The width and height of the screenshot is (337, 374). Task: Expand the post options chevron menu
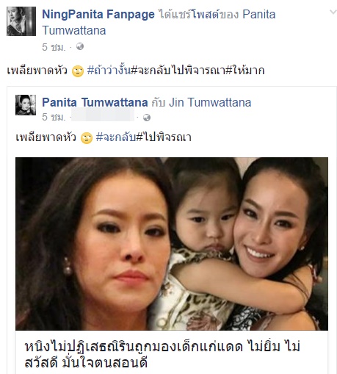pyautogui.click(x=333, y=12)
